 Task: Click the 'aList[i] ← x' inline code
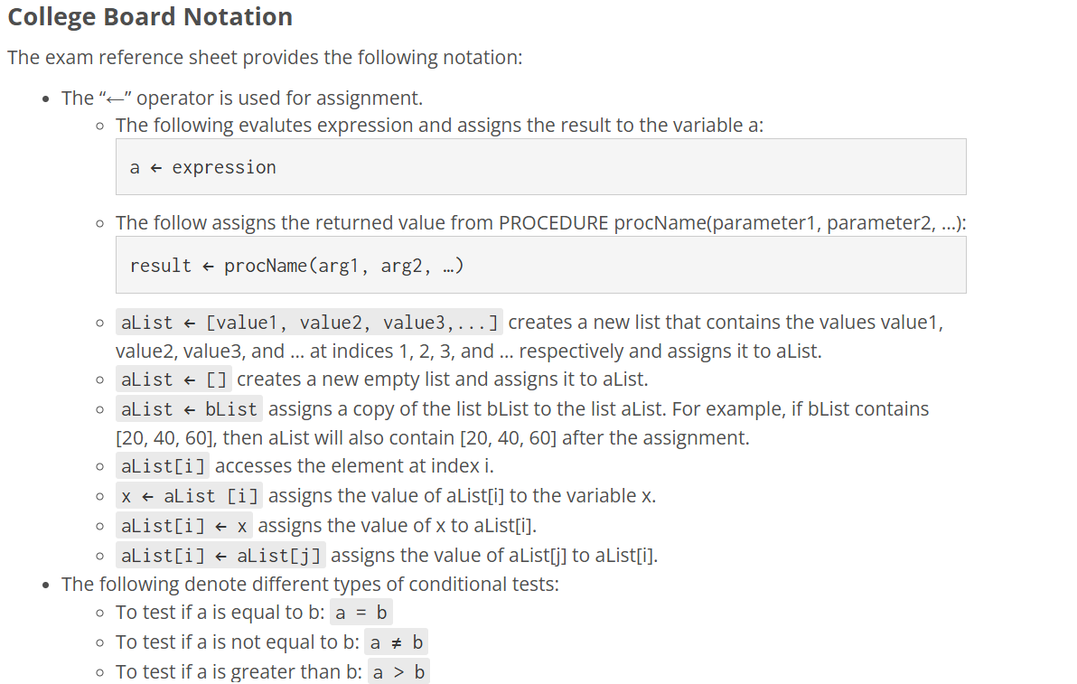[x=184, y=526]
